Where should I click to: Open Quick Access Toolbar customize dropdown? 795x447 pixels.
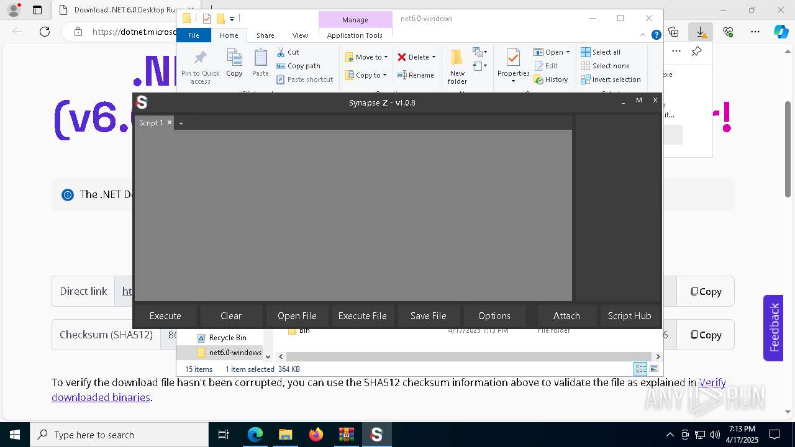click(x=232, y=19)
